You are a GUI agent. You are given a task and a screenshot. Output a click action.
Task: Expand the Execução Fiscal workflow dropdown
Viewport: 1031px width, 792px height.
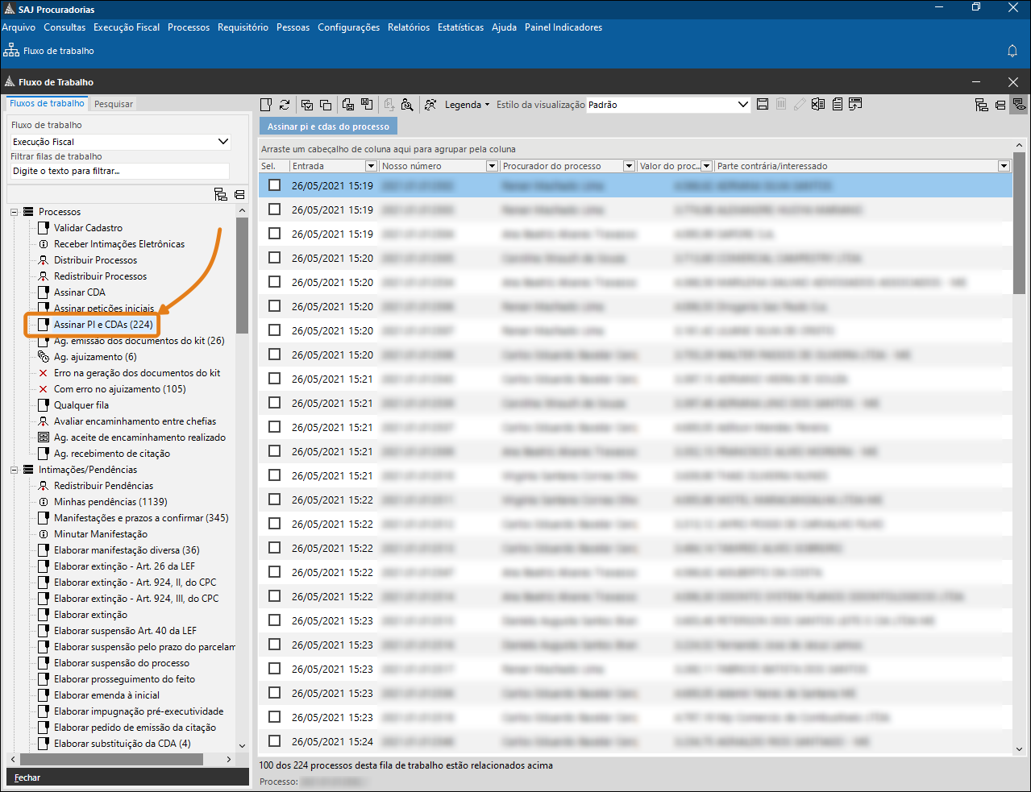pos(223,142)
